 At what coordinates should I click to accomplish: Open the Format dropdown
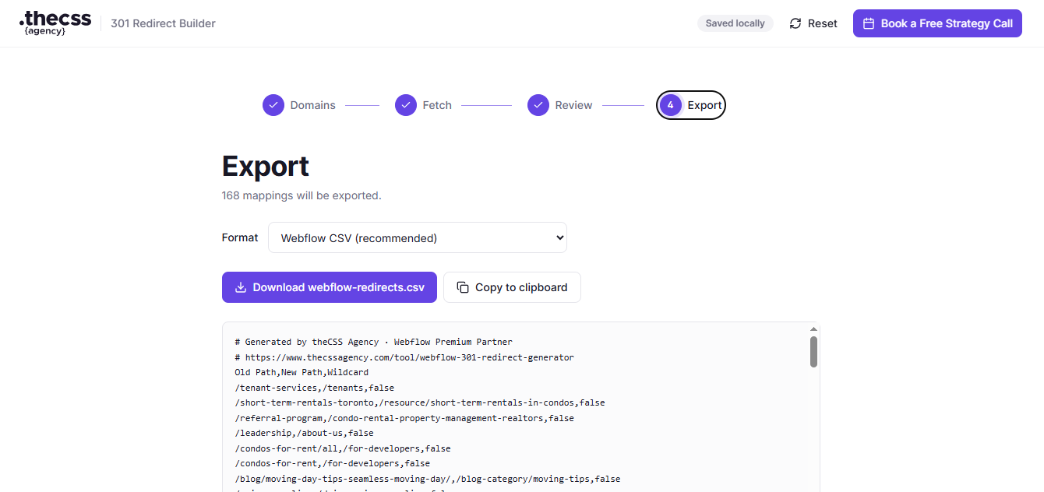point(418,237)
